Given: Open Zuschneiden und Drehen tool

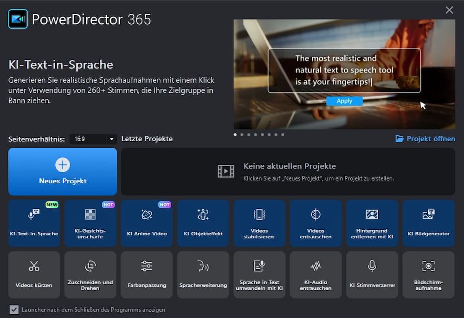Looking at the screenshot, I should (x=90, y=274).
